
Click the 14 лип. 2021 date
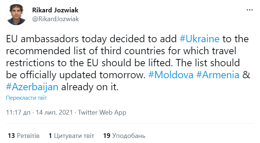pos(54,112)
